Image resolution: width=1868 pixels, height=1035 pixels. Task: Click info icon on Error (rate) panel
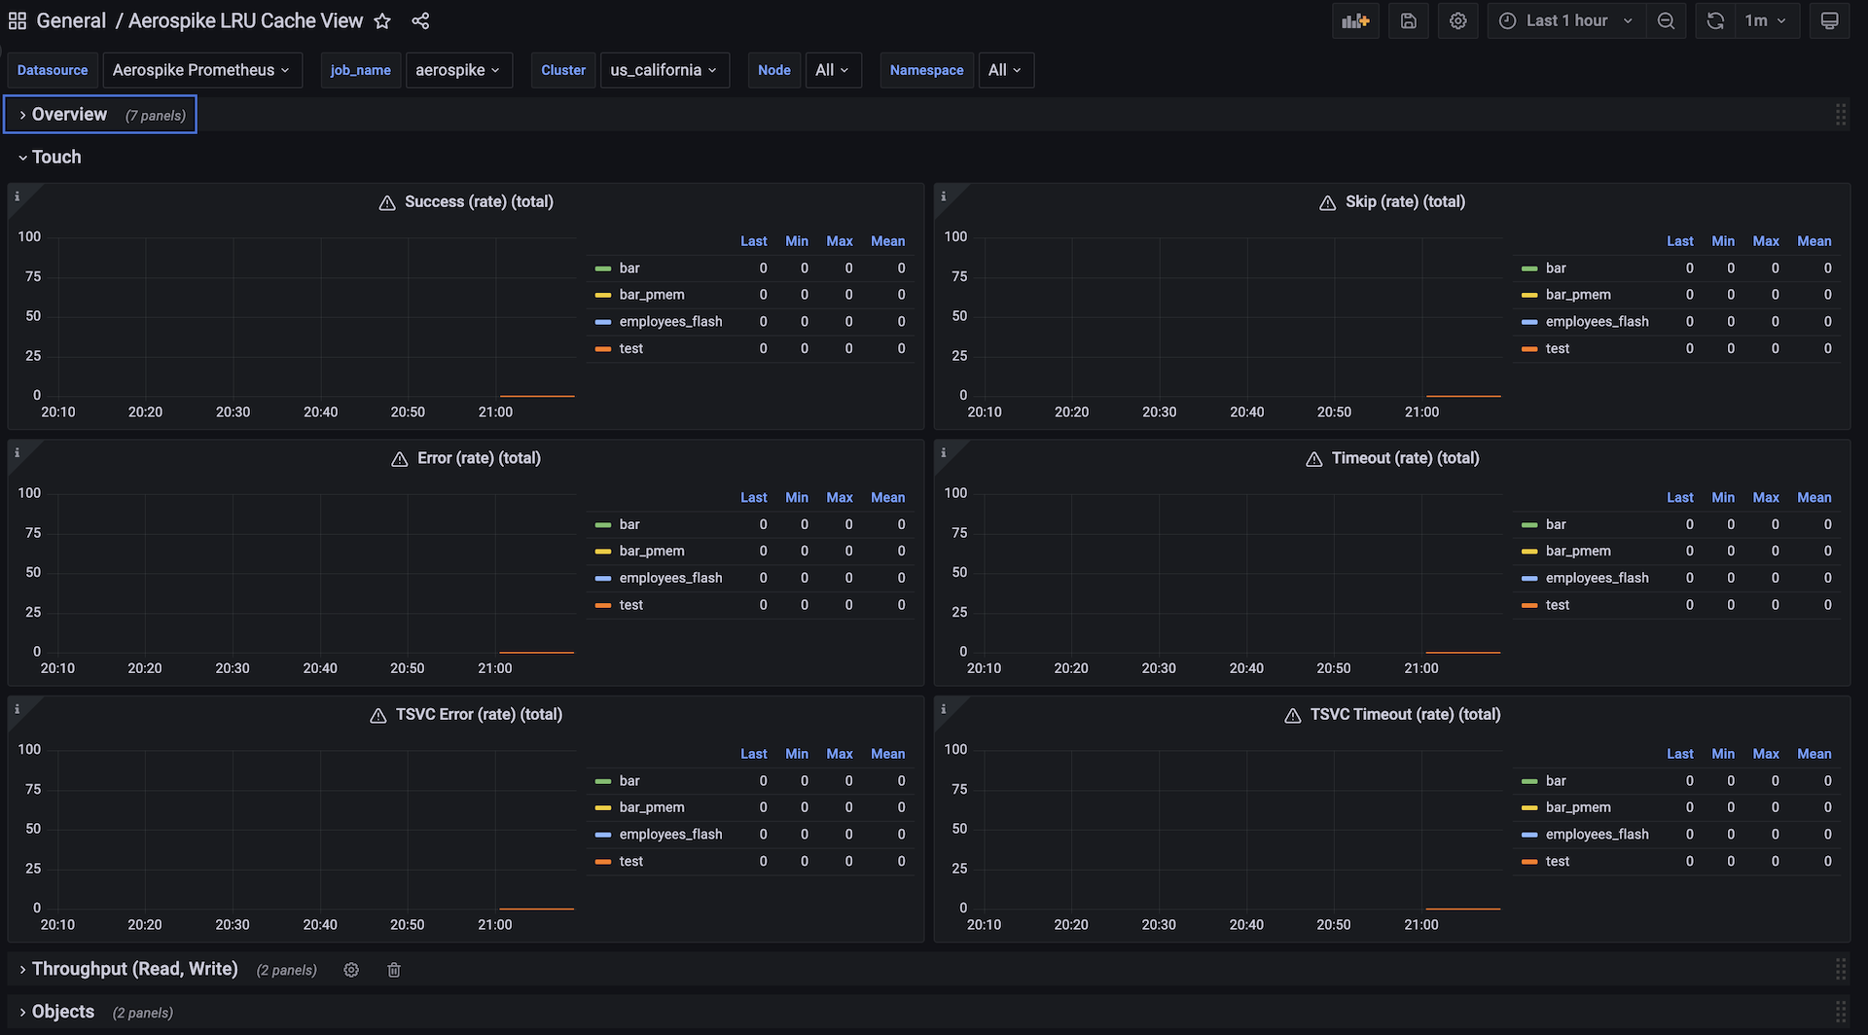pos(17,453)
